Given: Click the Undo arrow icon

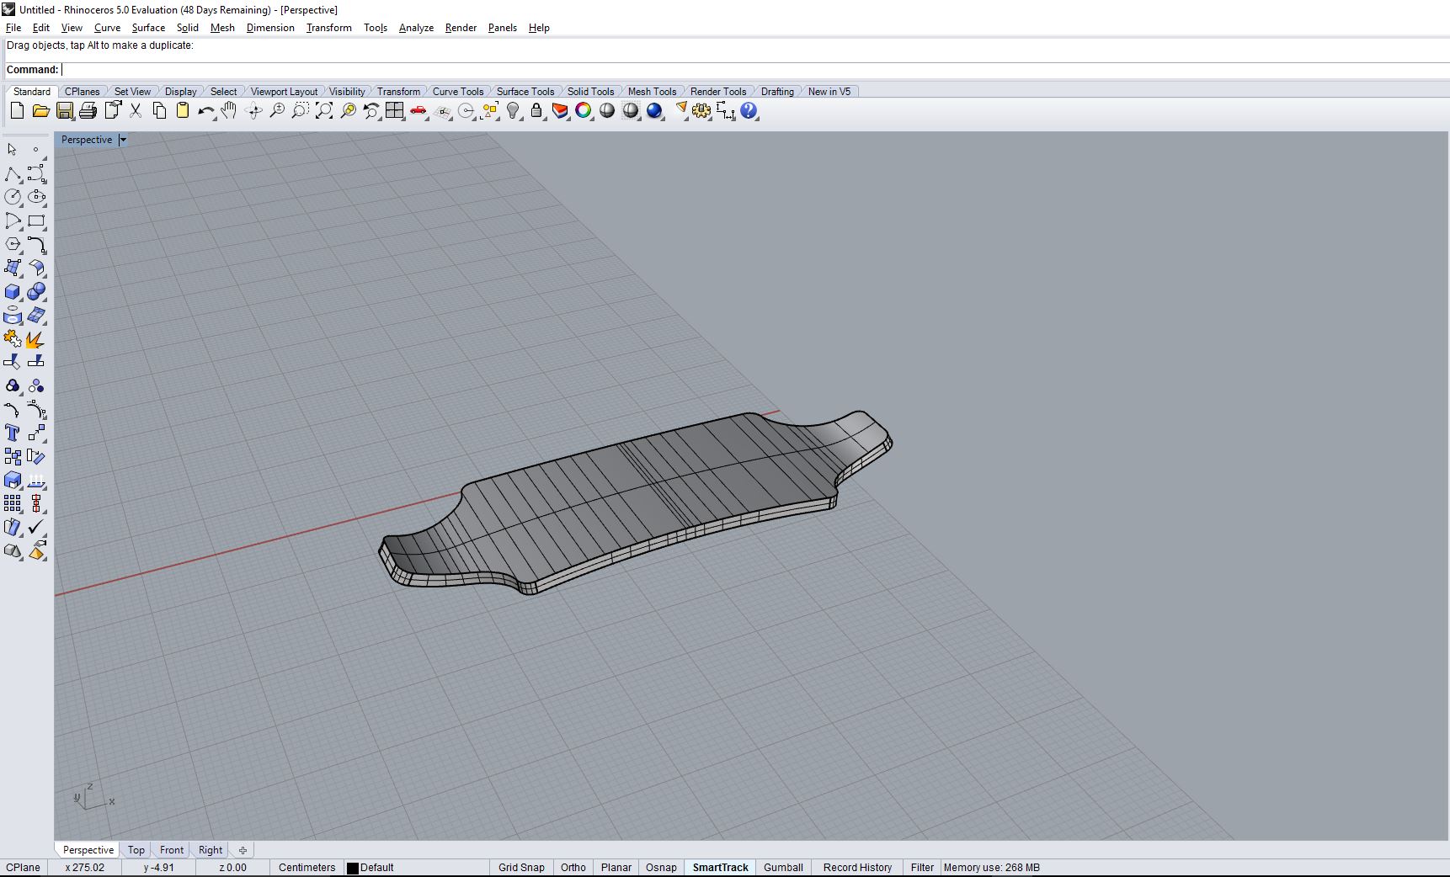Looking at the screenshot, I should point(206,110).
